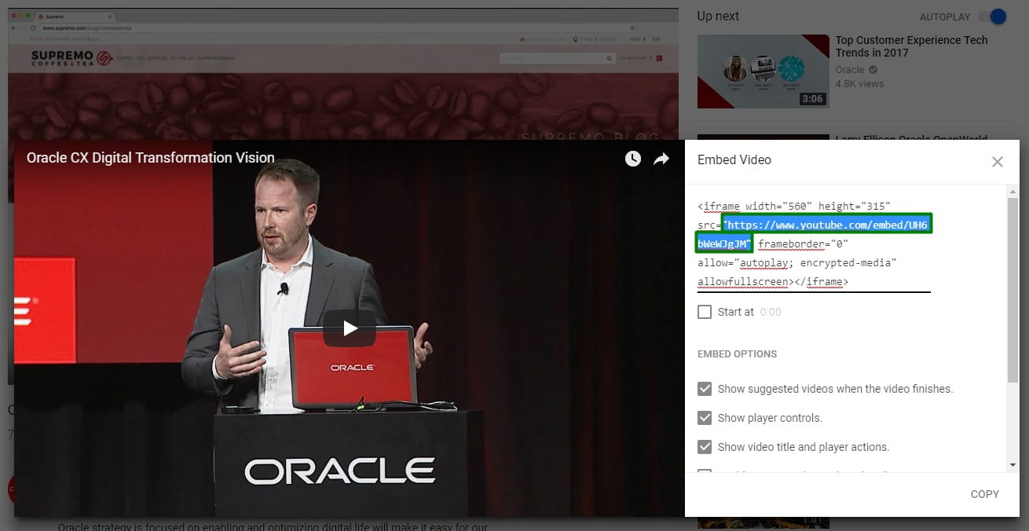Enable the Start at checkbox

pyautogui.click(x=705, y=312)
